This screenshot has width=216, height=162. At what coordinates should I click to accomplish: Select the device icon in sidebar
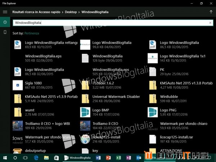pyautogui.click(x=5, y=32)
